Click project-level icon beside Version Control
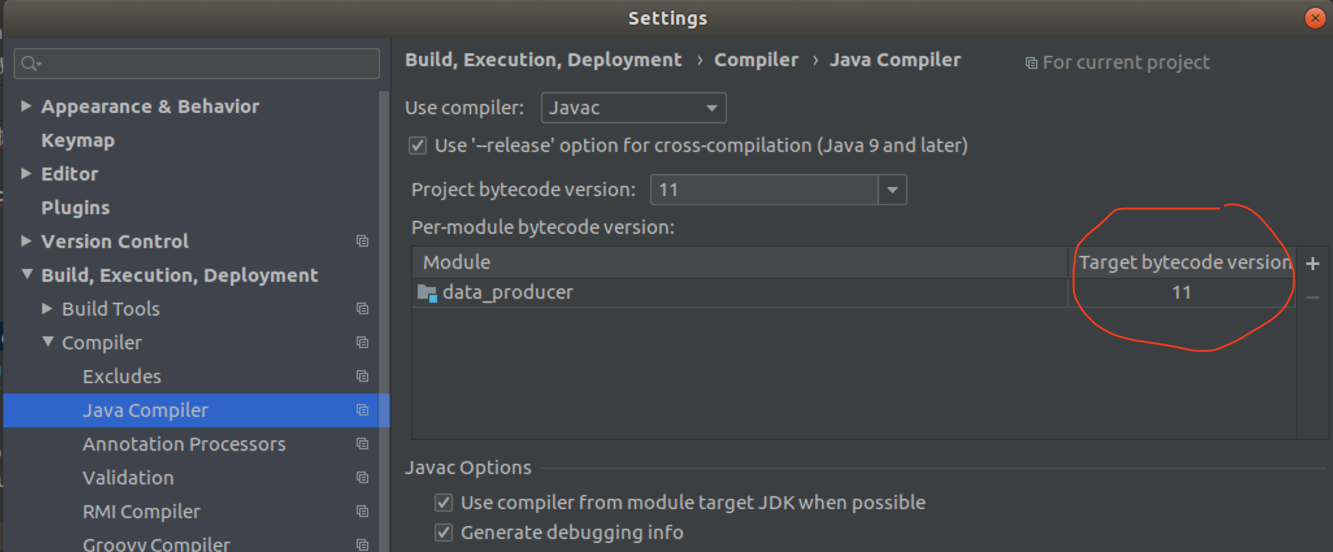The height and width of the screenshot is (552, 1333). pyautogui.click(x=362, y=241)
